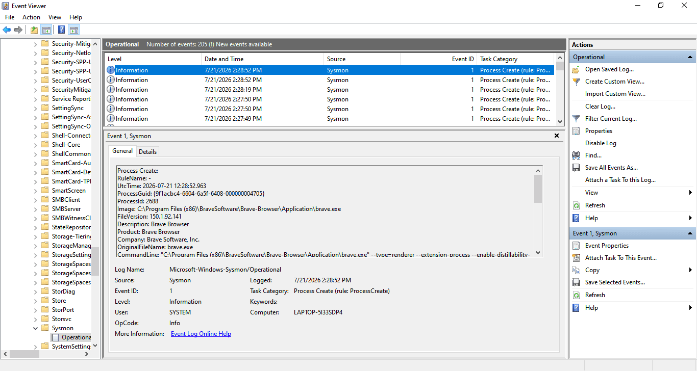Click the blue Help toolbar icon

pos(62,30)
